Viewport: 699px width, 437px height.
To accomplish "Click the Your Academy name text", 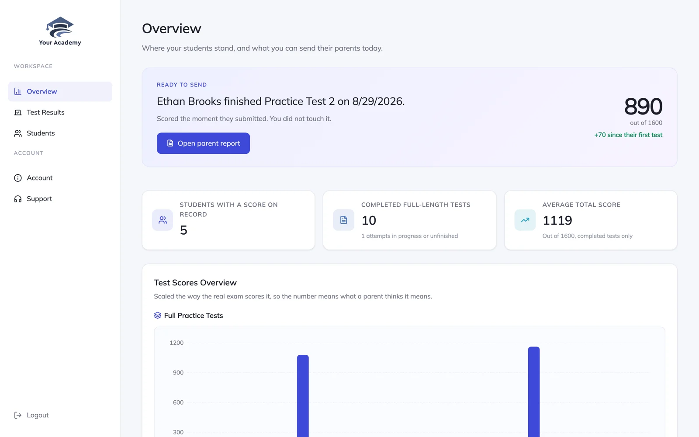I will pyautogui.click(x=60, y=42).
